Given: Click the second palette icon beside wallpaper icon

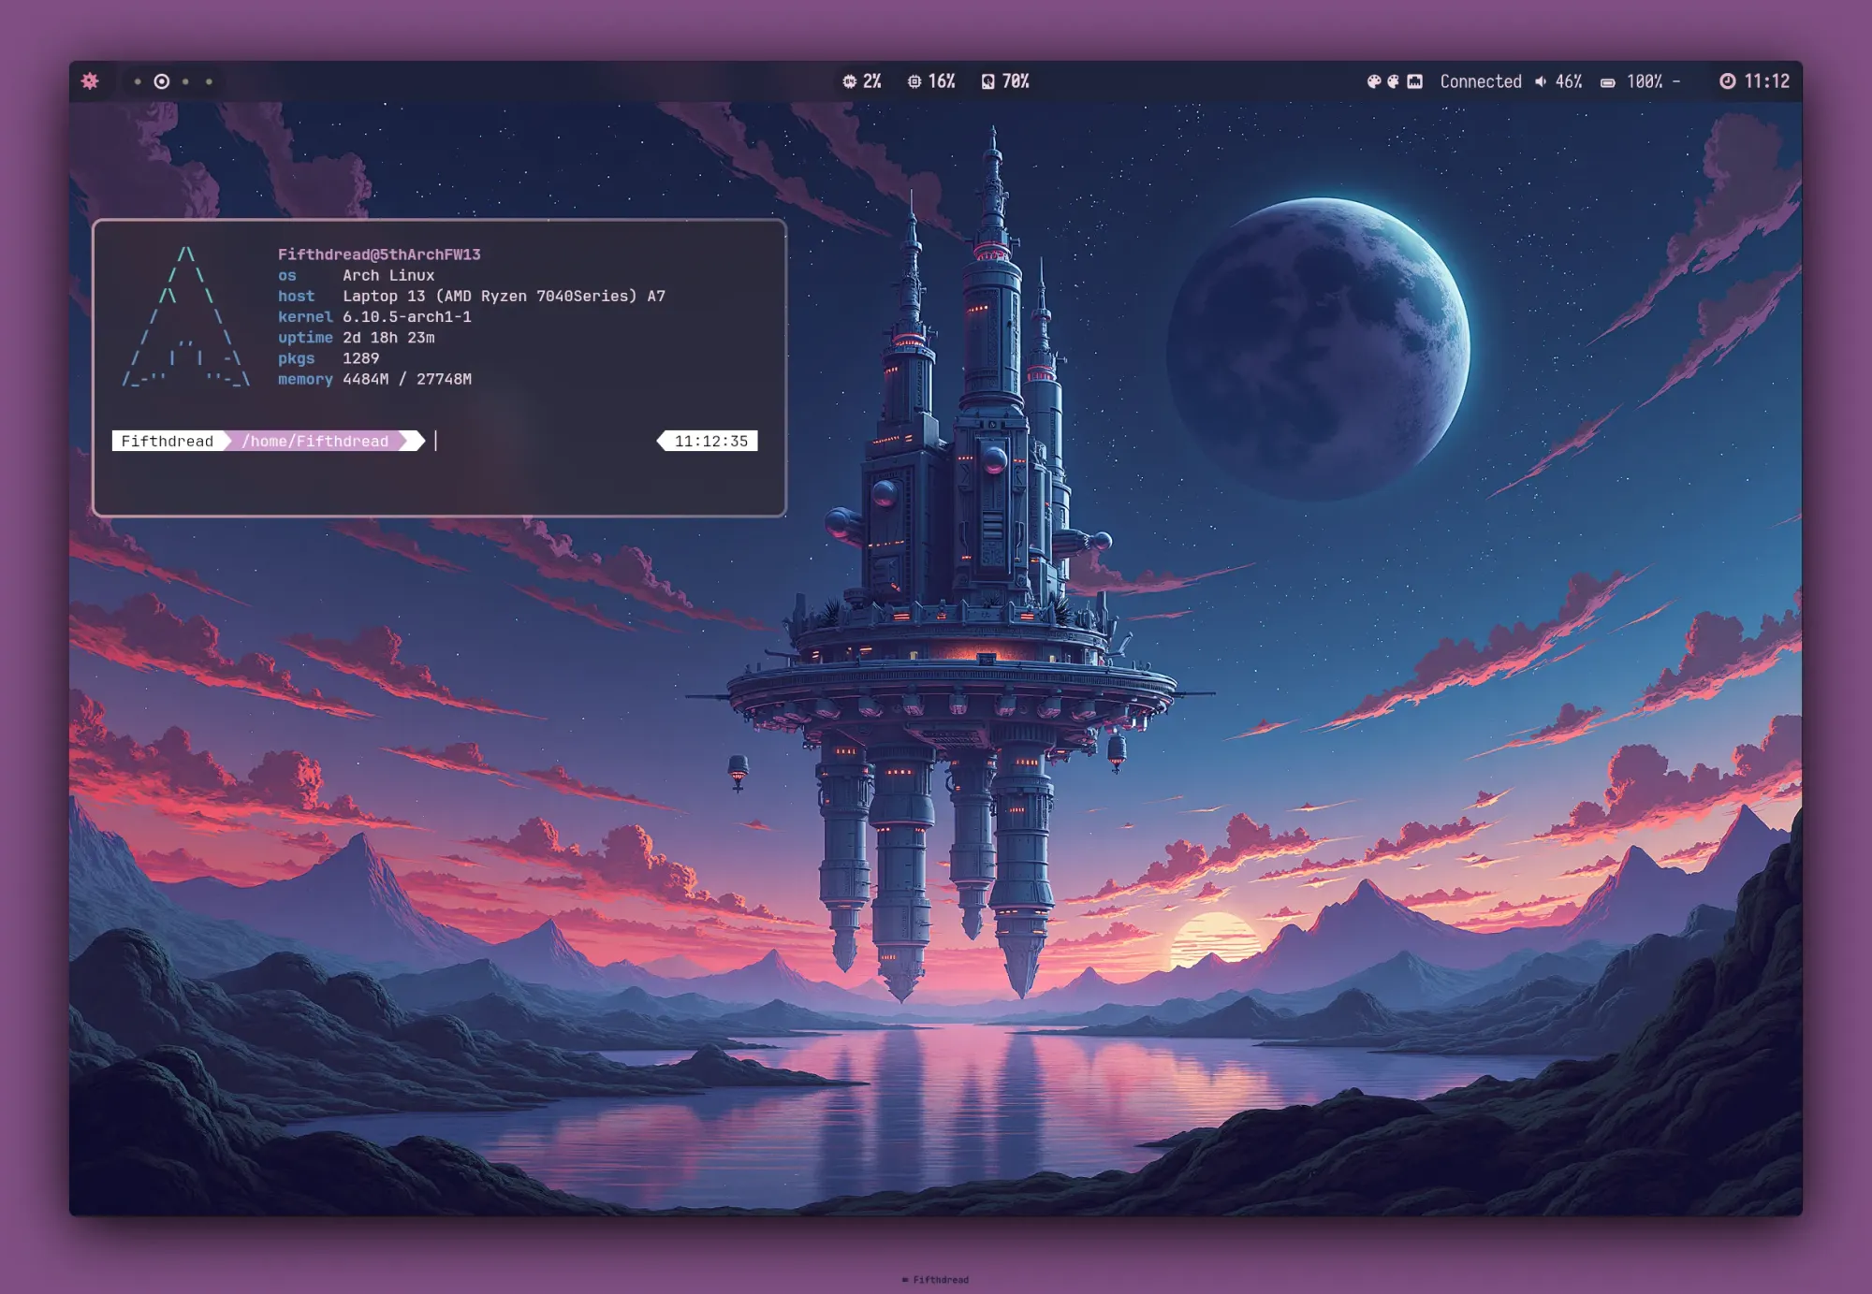Looking at the screenshot, I should [x=1393, y=81].
